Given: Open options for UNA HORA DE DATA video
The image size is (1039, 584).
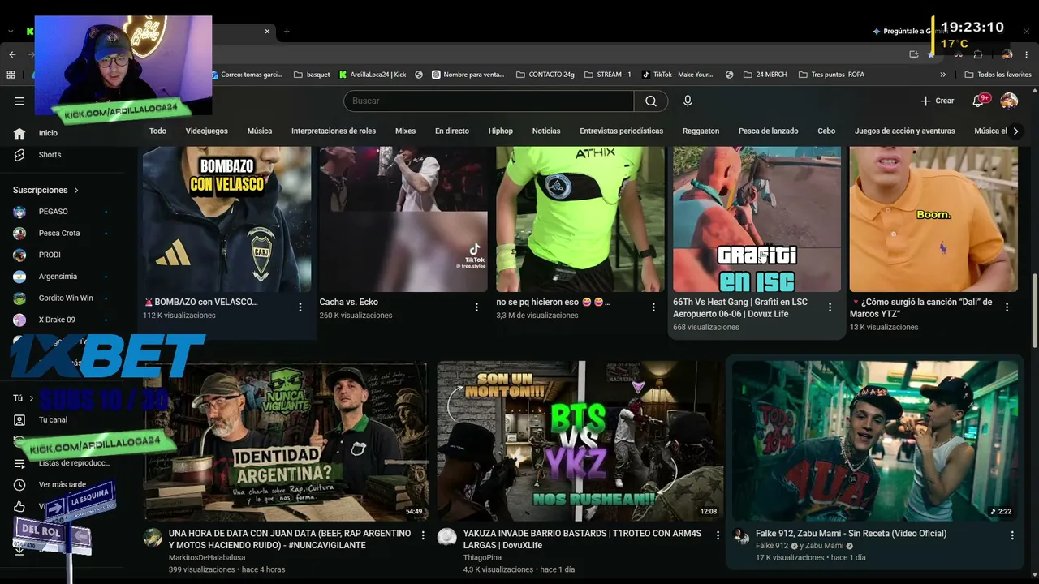Looking at the screenshot, I should [x=423, y=535].
